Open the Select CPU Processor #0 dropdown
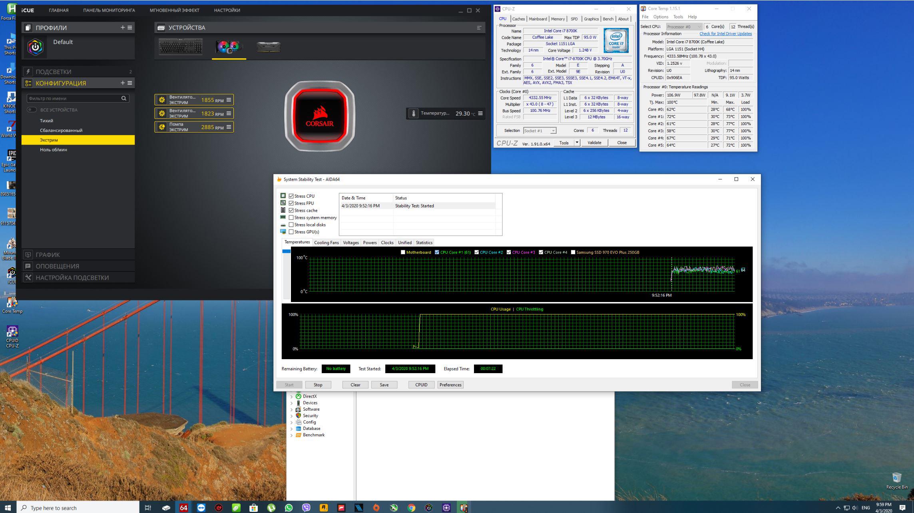This screenshot has height=513, width=914. click(x=684, y=27)
